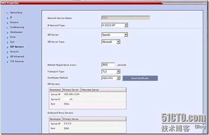Select the outbound proxy port value 5061
Viewport: 209px width, 135px height.
(x=67, y=129)
